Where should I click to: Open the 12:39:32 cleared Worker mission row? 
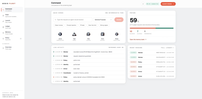(x=152, y=57)
